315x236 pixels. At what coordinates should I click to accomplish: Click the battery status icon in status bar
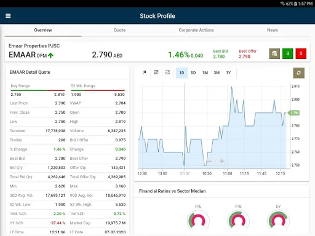coord(295,4)
